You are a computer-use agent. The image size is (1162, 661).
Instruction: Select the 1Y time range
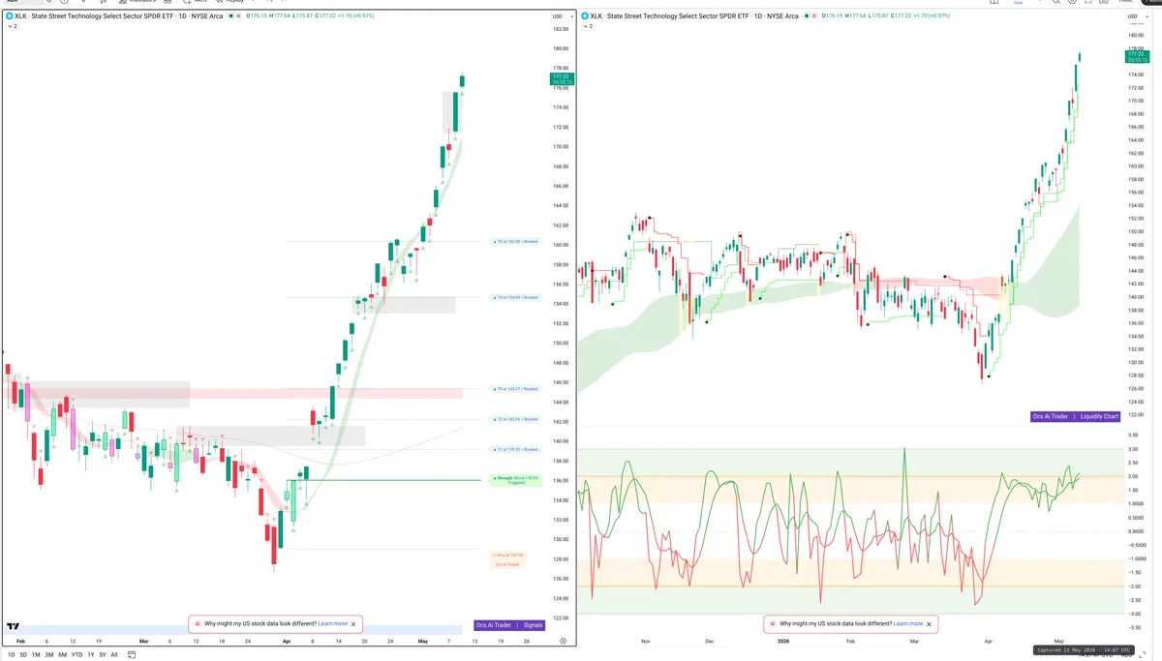91,655
